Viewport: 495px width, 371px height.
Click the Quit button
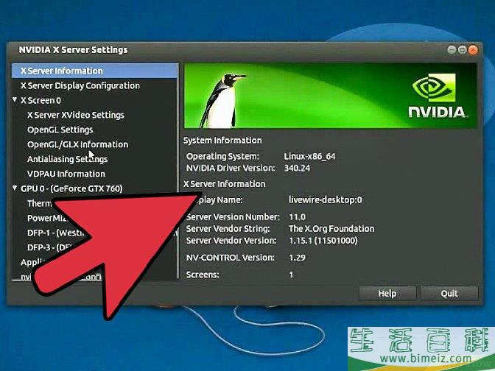449,294
